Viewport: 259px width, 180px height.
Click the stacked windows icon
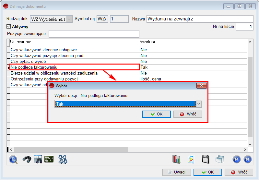pos(220,159)
